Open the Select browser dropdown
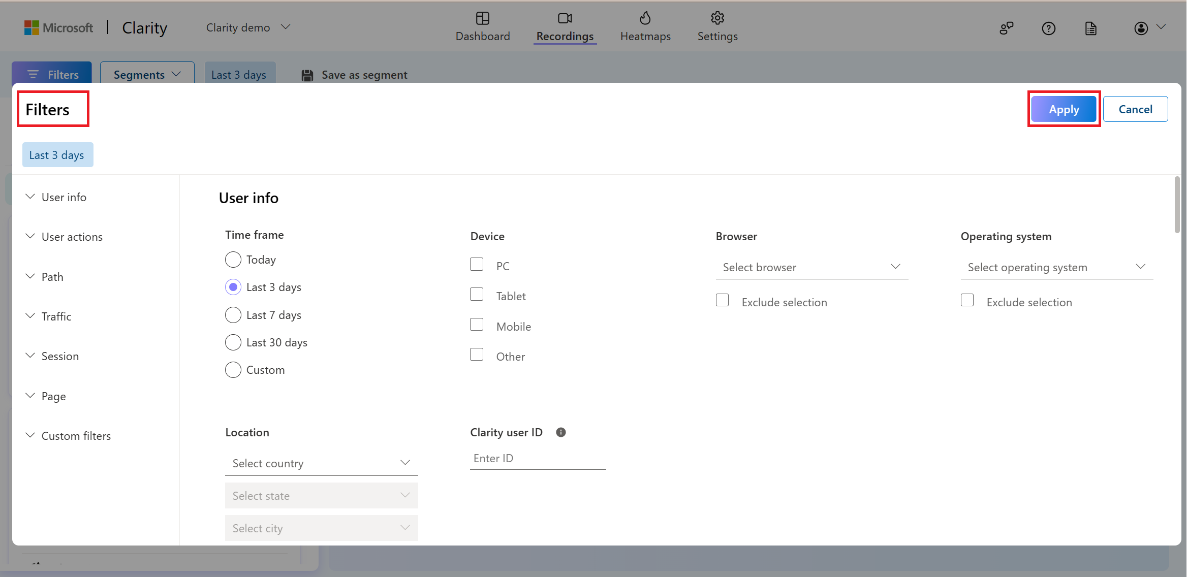The image size is (1187, 577). [810, 266]
